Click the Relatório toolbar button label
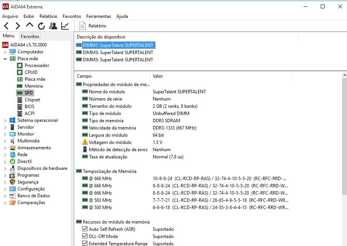This screenshot has width=347, height=246. coord(97,26)
